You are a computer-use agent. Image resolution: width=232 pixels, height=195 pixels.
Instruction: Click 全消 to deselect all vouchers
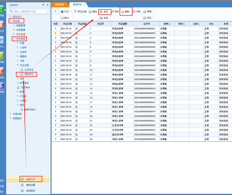(104, 18)
